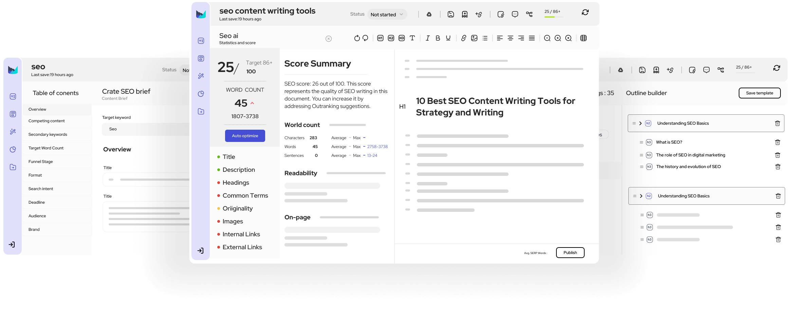Click the Google Drive export icon
The image size is (791, 311).
click(429, 14)
